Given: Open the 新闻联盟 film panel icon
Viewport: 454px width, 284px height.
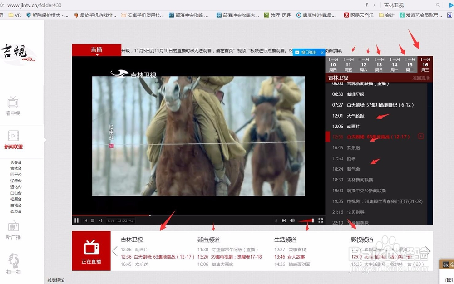Looking at the screenshot, I should tap(13, 137).
